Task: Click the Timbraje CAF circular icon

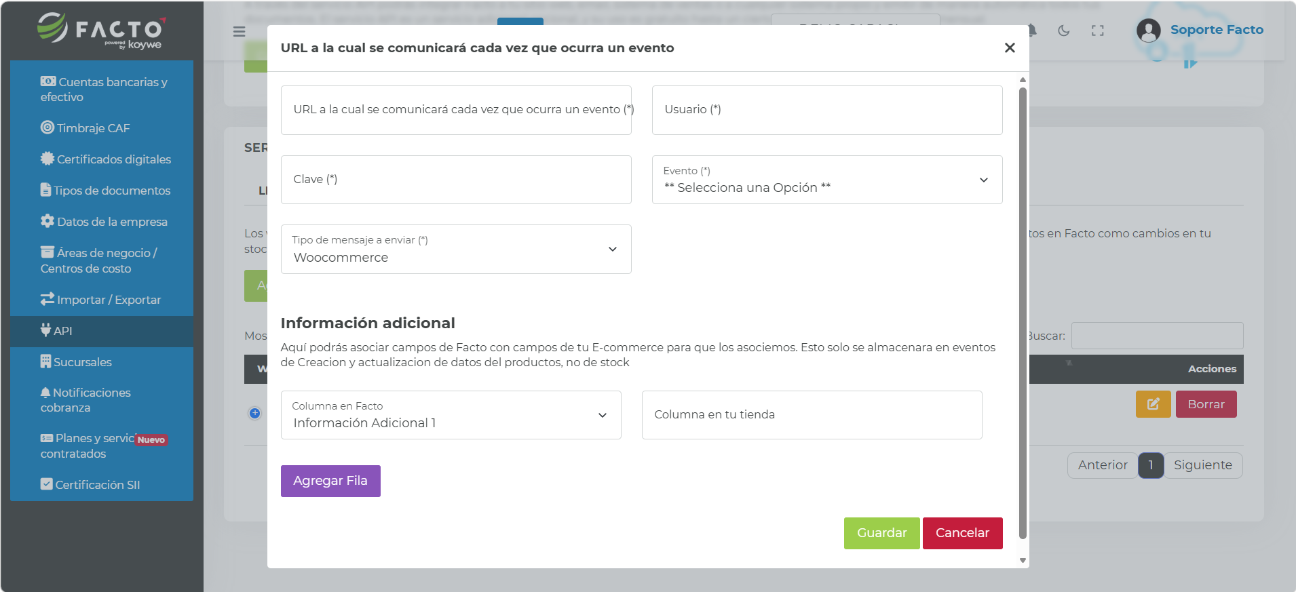Action: pyautogui.click(x=47, y=127)
